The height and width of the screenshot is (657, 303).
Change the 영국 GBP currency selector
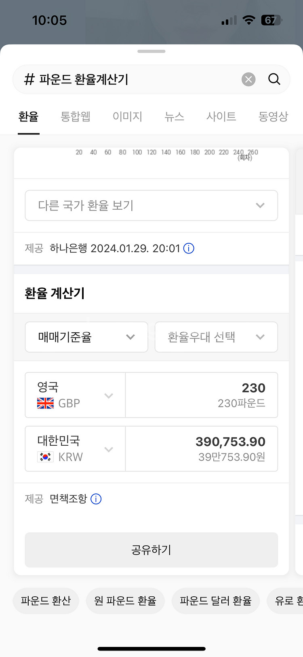pyautogui.click(x=75, y=395)
